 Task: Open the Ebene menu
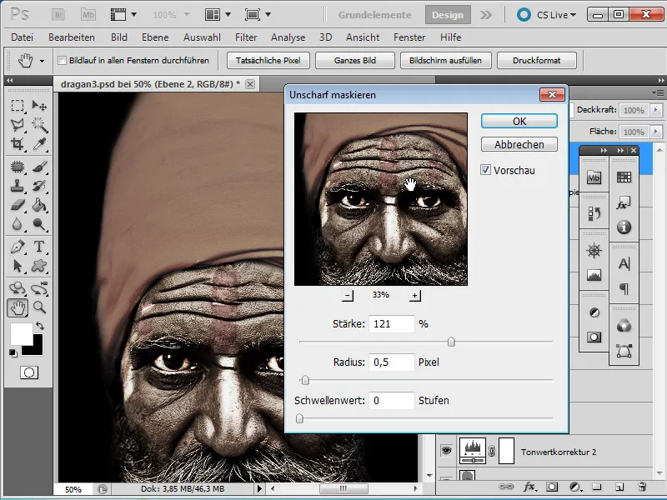tap(155, 37)
